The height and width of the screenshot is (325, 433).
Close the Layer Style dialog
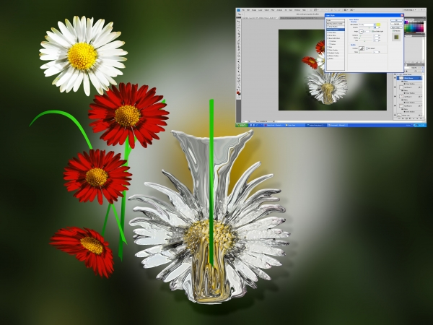pyautogui.click(x=402, y=15)
